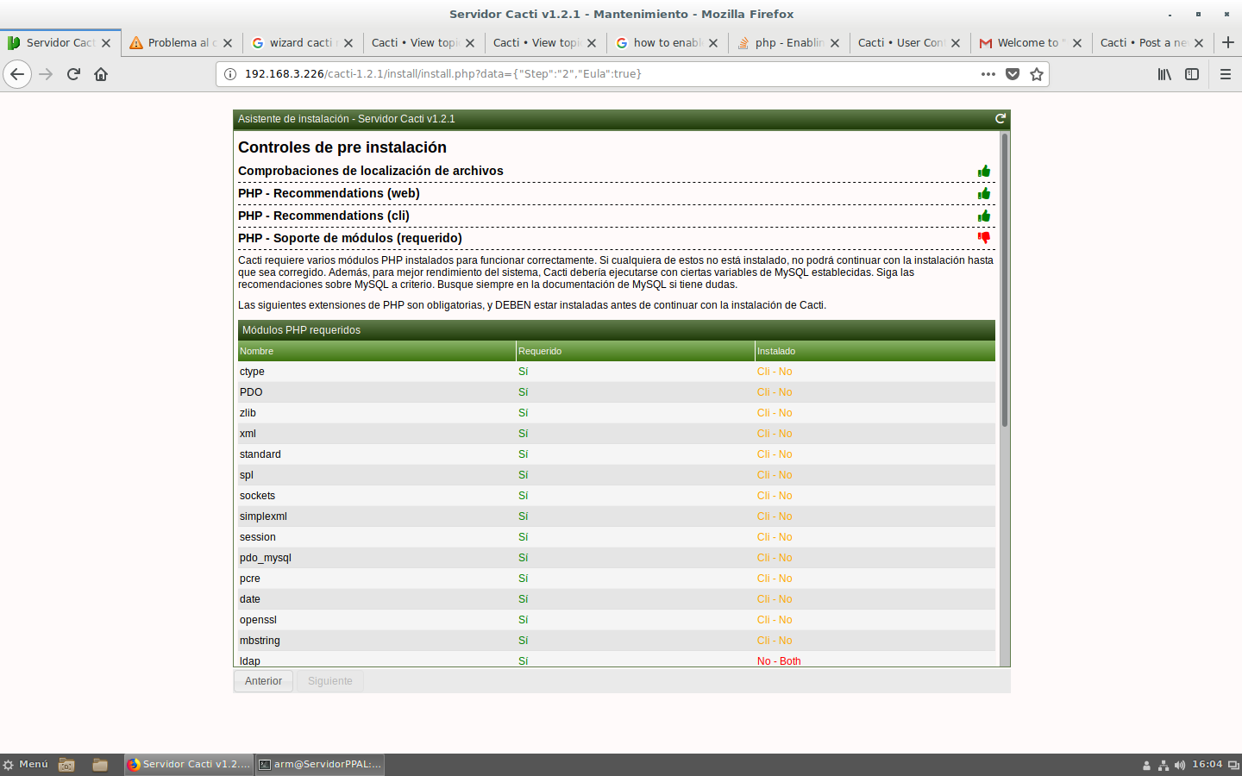Click the Forward arrow in Firefox toolbar

pyautogui.click(x=46, y=74)
